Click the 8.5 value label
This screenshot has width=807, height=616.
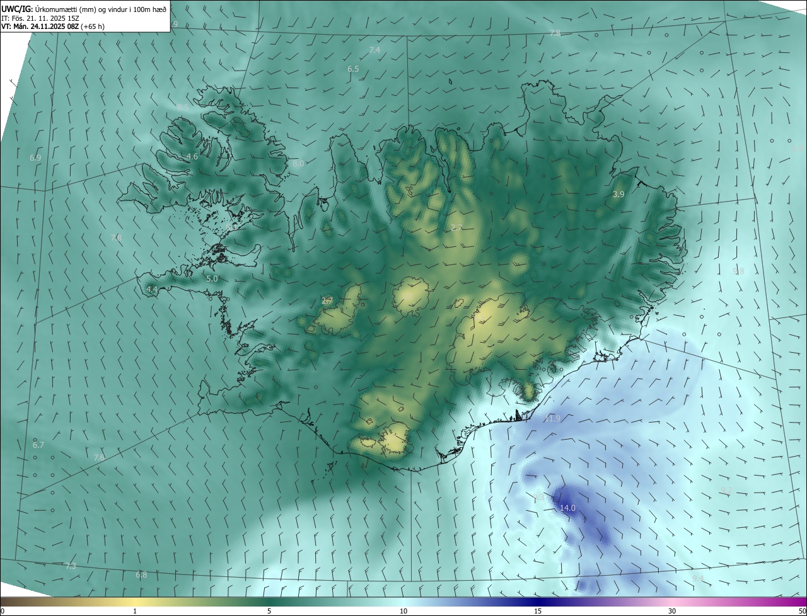(x=183, y=108)
